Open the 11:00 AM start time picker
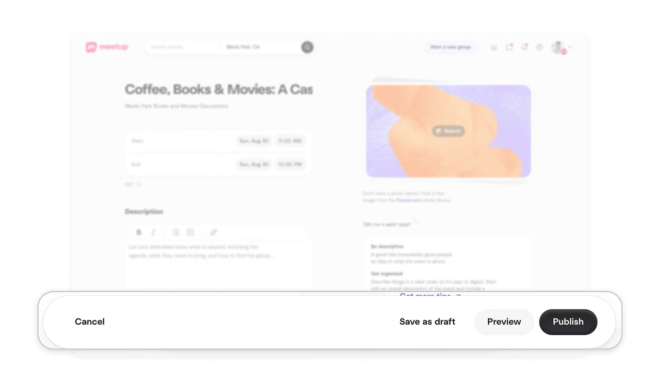The height and width of the screenshot is (388, 660). tap(290, 141)
